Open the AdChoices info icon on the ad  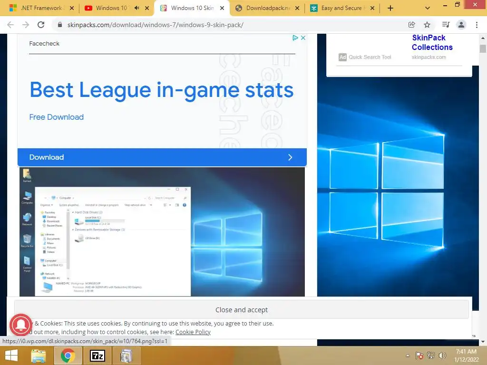click(x=295, y=38)
